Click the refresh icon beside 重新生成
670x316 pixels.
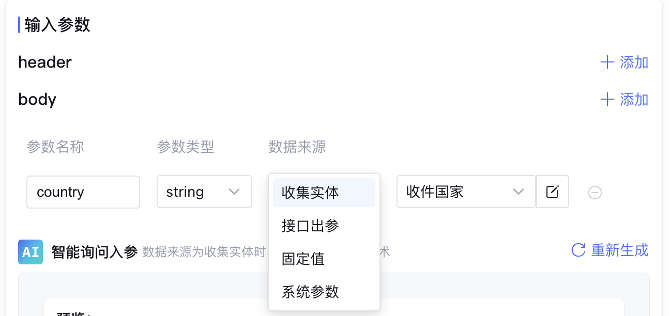[x=578, y=250]
